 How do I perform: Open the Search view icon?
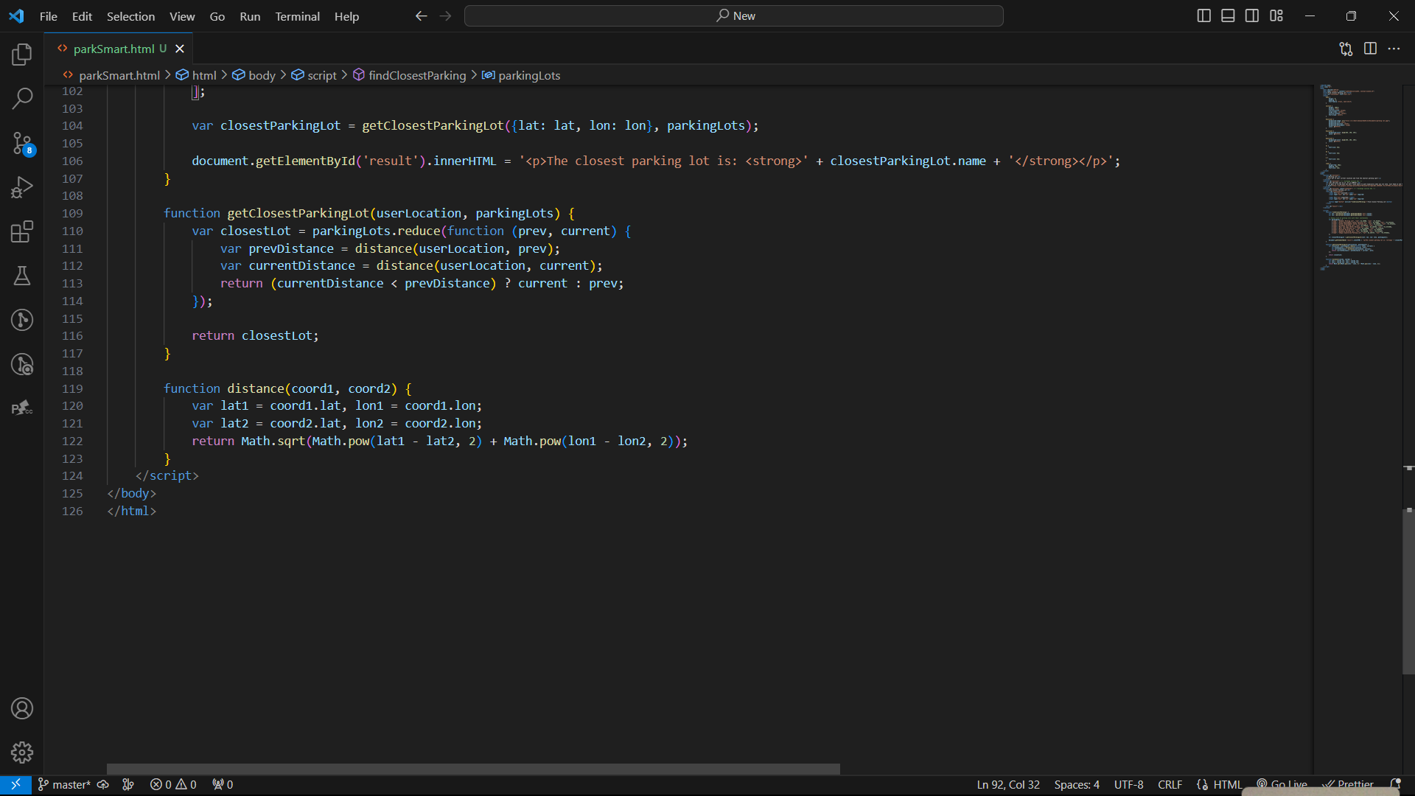(22, 98)
